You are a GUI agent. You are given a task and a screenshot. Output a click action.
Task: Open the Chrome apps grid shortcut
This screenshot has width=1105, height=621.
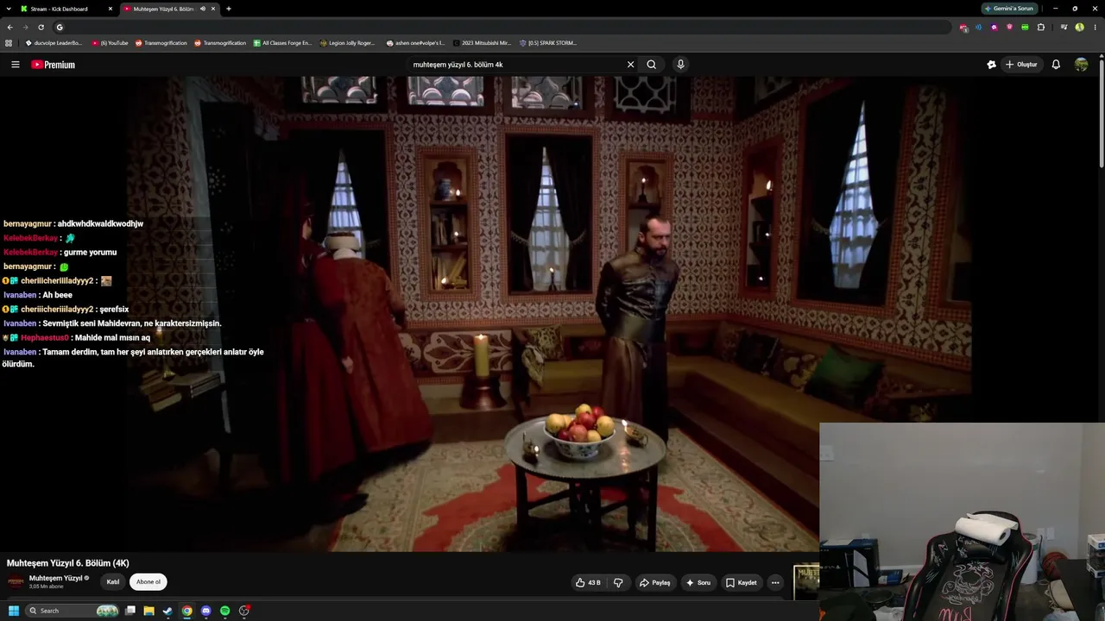[9, 43]
